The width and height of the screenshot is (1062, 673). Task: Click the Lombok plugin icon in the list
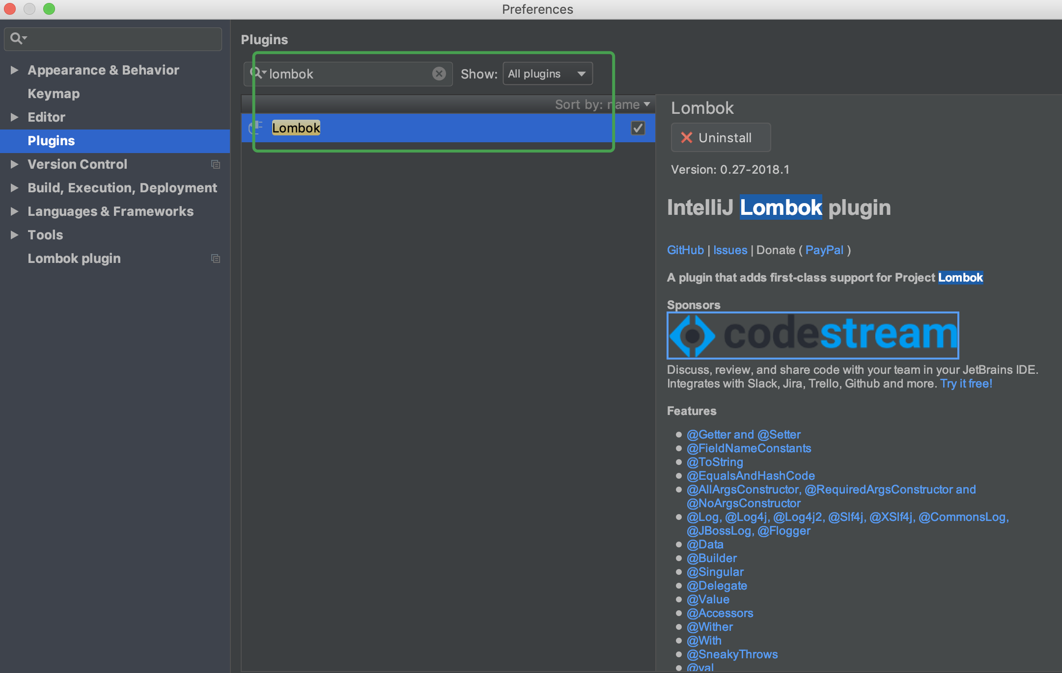256,128
